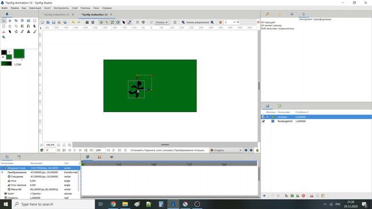
Task: Open the Слой menu
Action: click(75, 8)
